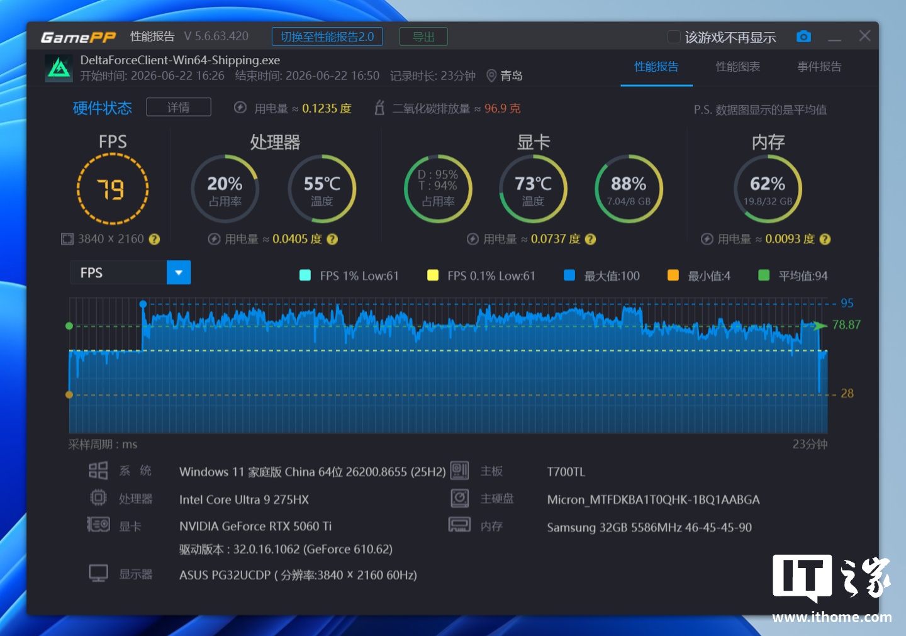Click the yellow FPS 0.1% Low swatch
The height and width of the screenshot is (636, 906).
[433, 275]
